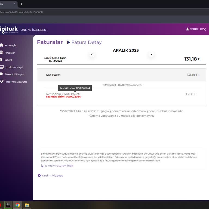Open Epic Games from the taskbar

[x=8, y=205]
